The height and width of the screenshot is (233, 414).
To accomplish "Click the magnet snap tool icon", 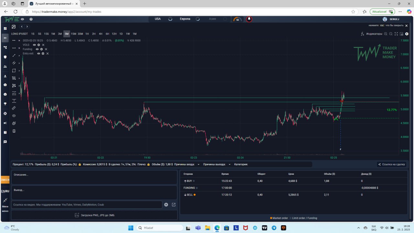I will [14, 123].
